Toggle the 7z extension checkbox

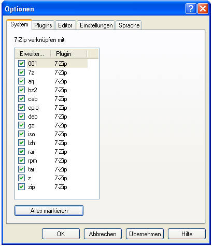click(21, 72)
